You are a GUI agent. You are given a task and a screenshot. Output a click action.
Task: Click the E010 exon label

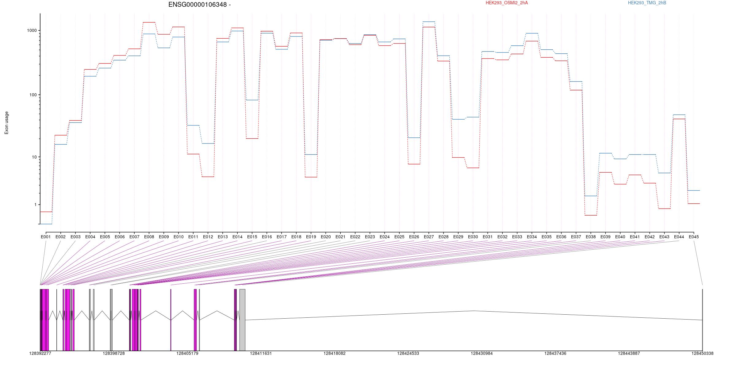(x=178, y=237)
